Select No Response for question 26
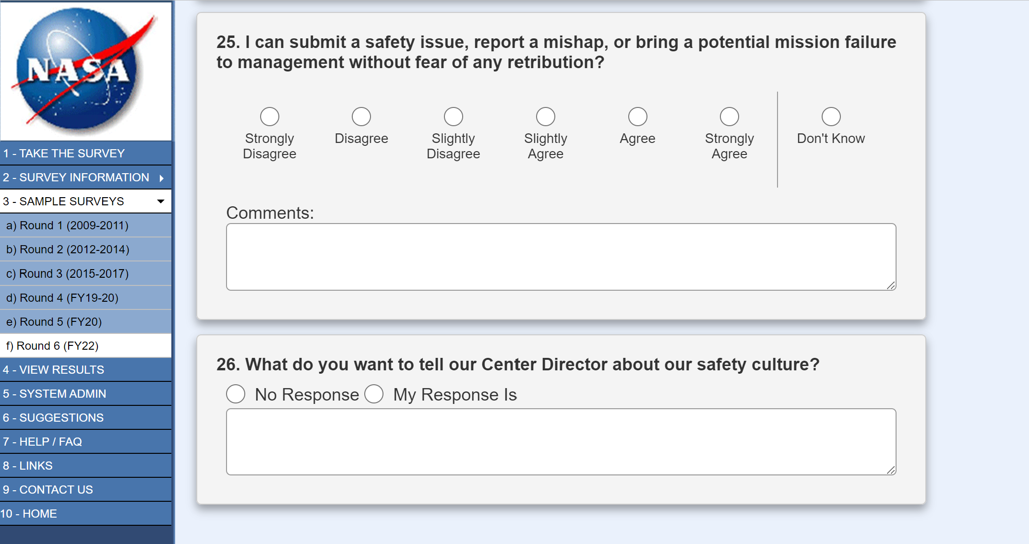1029x544 pixels. [236, 394]
